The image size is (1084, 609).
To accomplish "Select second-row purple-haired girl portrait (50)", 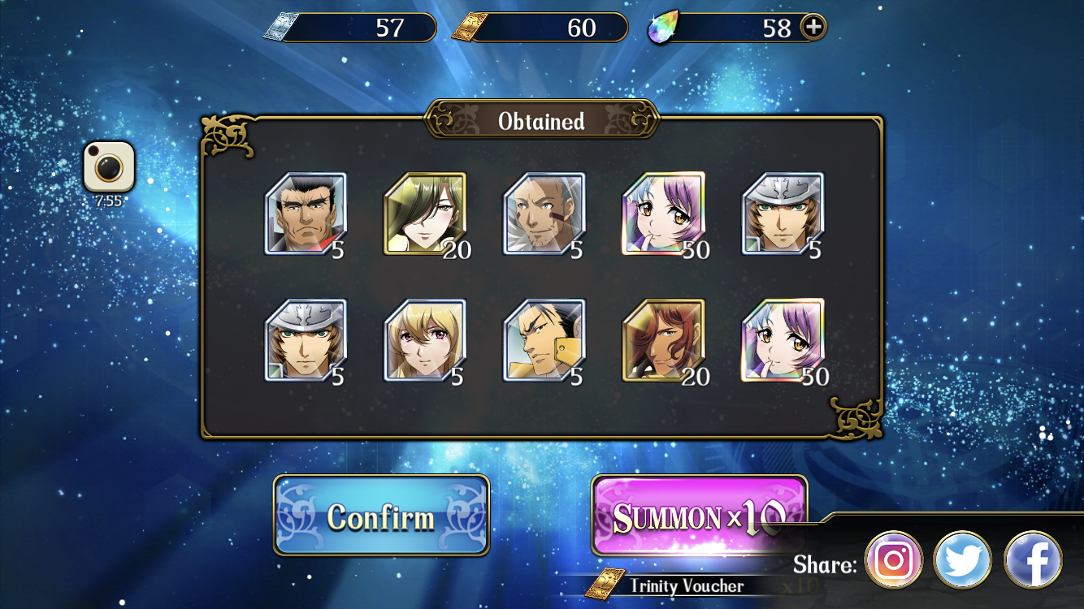I will tap(783, 340).
